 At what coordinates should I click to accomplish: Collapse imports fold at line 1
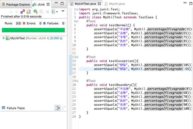pyautogui.click(x=77, y=9)
